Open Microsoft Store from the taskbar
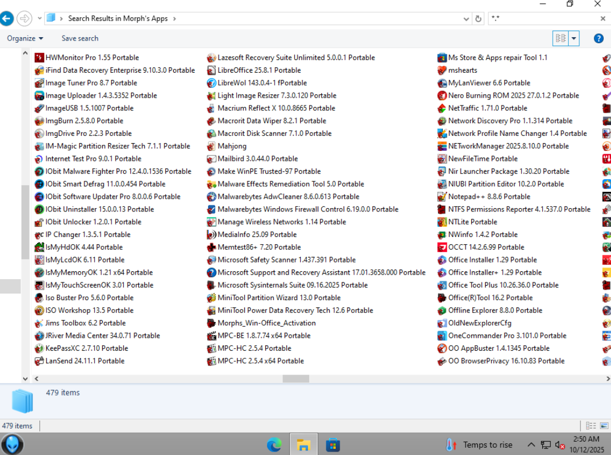Viewport: 611px width, 455px height. tap(333, 444)
